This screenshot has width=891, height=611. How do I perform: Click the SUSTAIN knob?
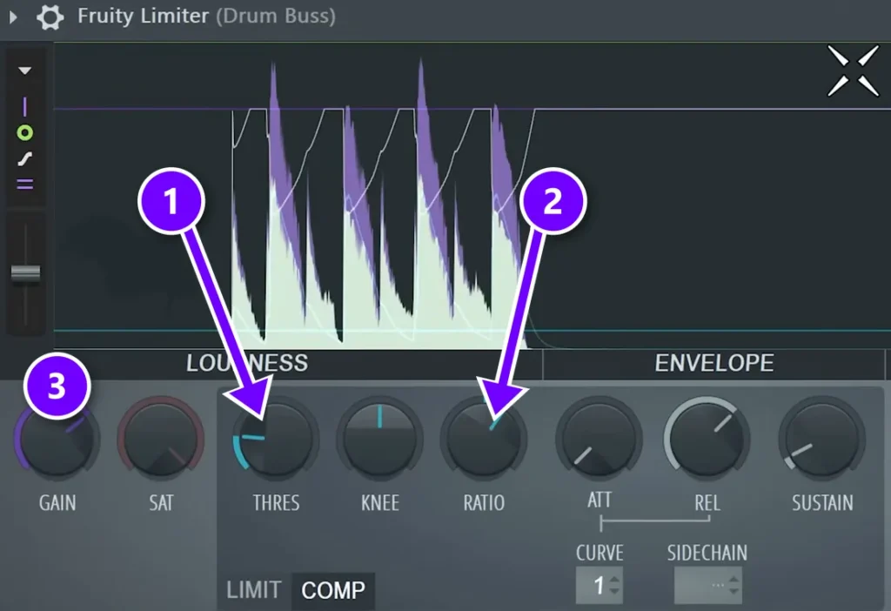821,438
